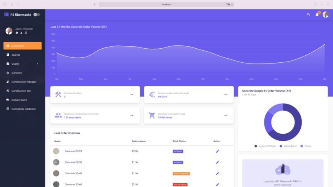
Task: Click the Upgrade to P2 Übermacht PRO text
Action: point(283,183)
